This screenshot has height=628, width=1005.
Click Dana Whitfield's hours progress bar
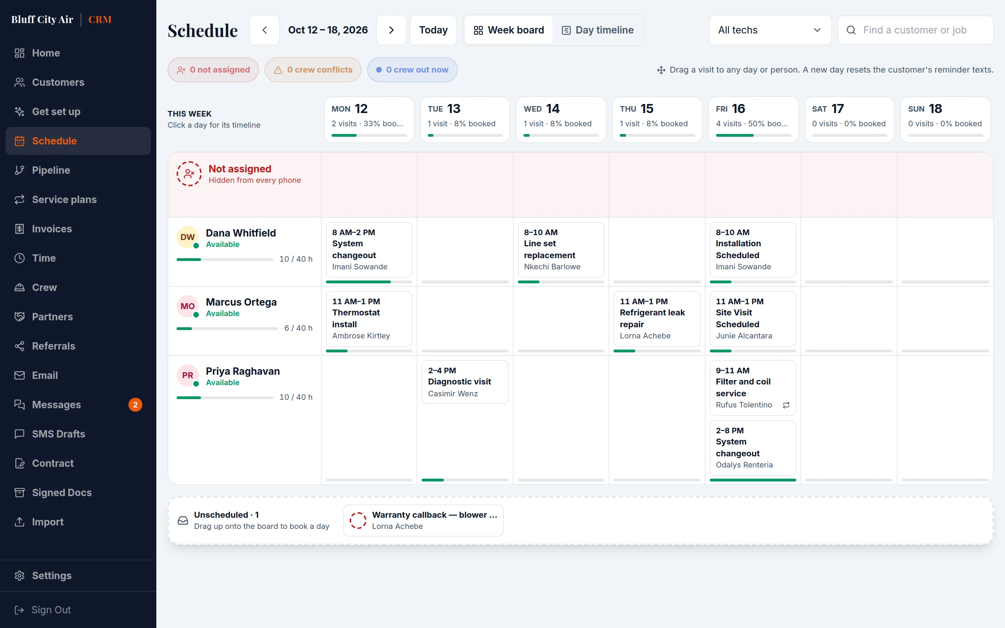point(225,259)
